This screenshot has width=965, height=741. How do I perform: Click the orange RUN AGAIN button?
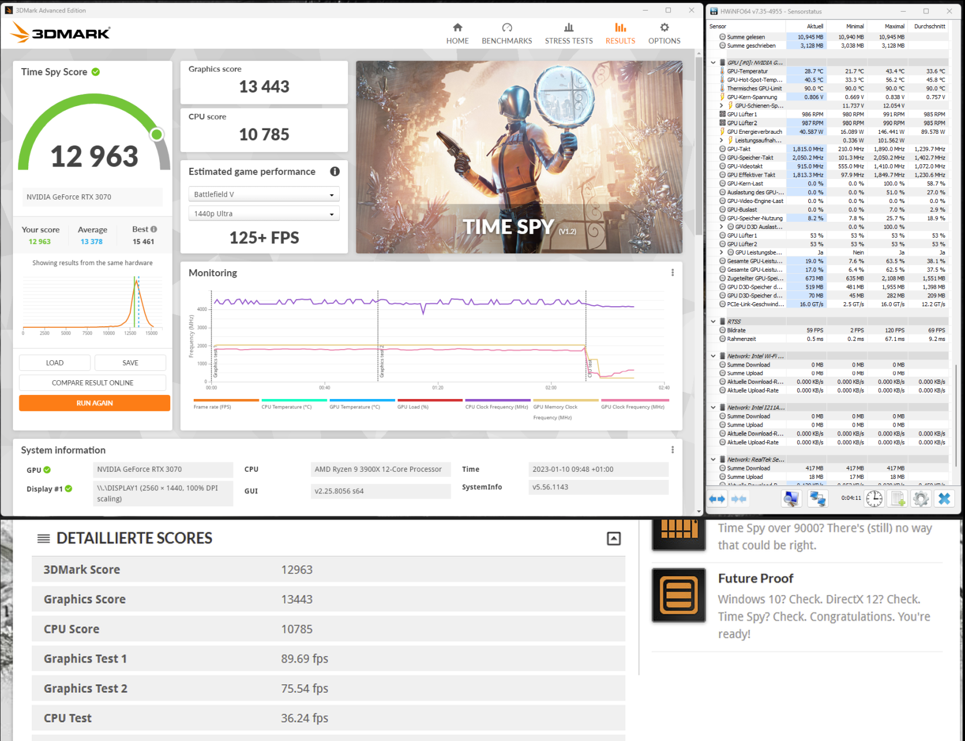[x=95, y=403]
